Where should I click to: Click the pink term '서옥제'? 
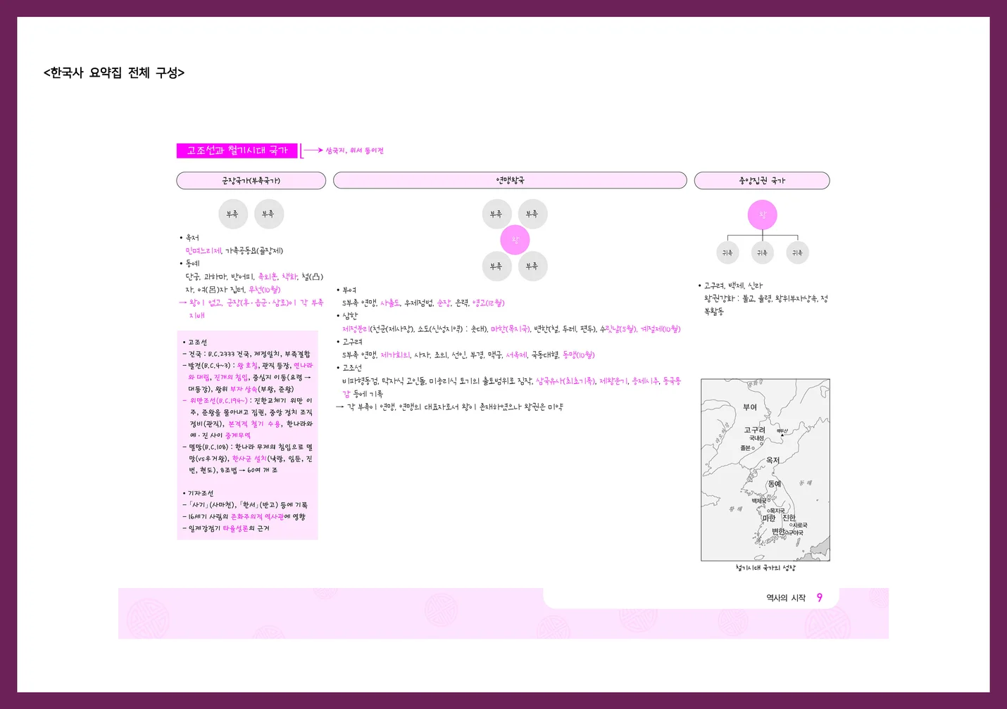coord(516,355)
